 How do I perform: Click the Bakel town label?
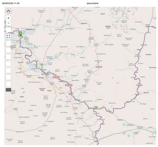point(71,93)
